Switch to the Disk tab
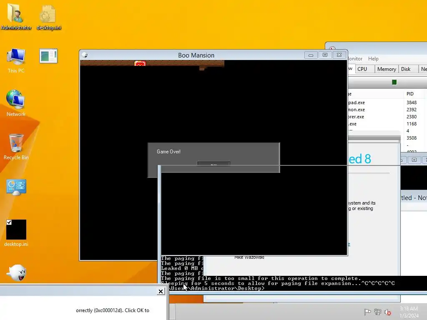This screenshot has width=427, height=320. click(408, 69)
